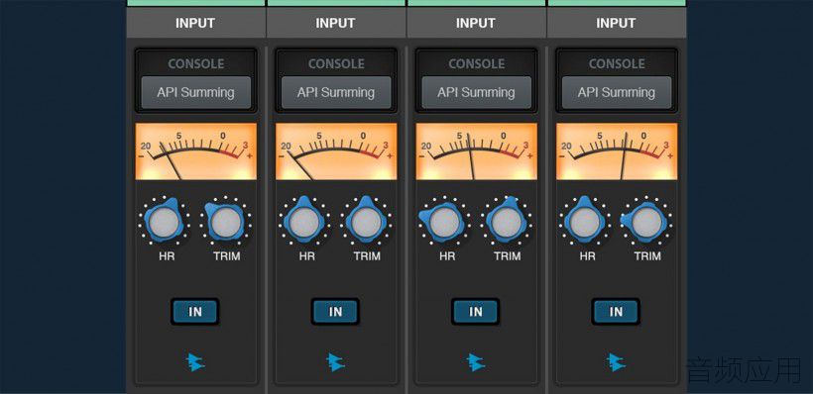Screen dimensions: 813x394
Task: Click the TRIM knob on the first strip
Action: coord(226,222)
